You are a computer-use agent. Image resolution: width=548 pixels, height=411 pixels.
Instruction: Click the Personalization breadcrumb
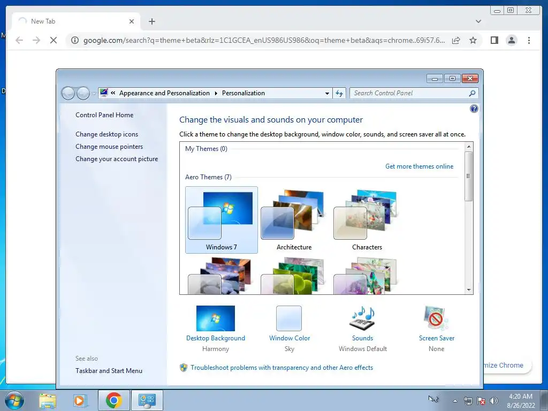point(243,93)
